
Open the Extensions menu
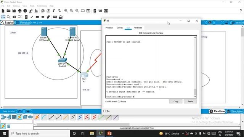point(42,6)
